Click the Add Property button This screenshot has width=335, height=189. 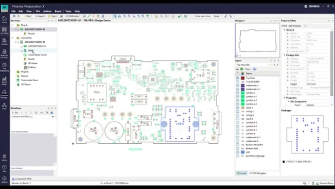point(294,26)
